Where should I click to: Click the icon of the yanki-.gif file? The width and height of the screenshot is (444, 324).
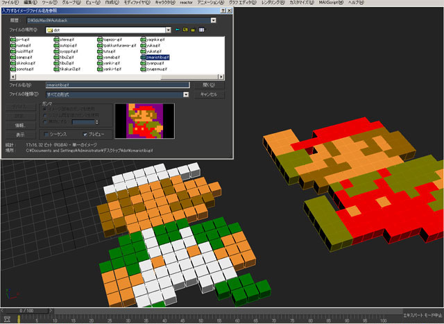[x=100, y=63]
